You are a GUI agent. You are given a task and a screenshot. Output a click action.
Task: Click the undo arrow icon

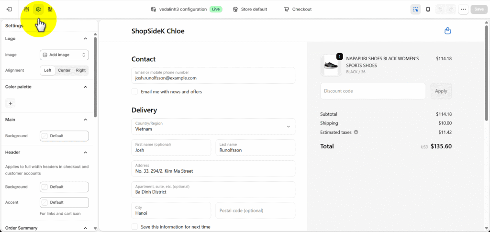(440, 10)
